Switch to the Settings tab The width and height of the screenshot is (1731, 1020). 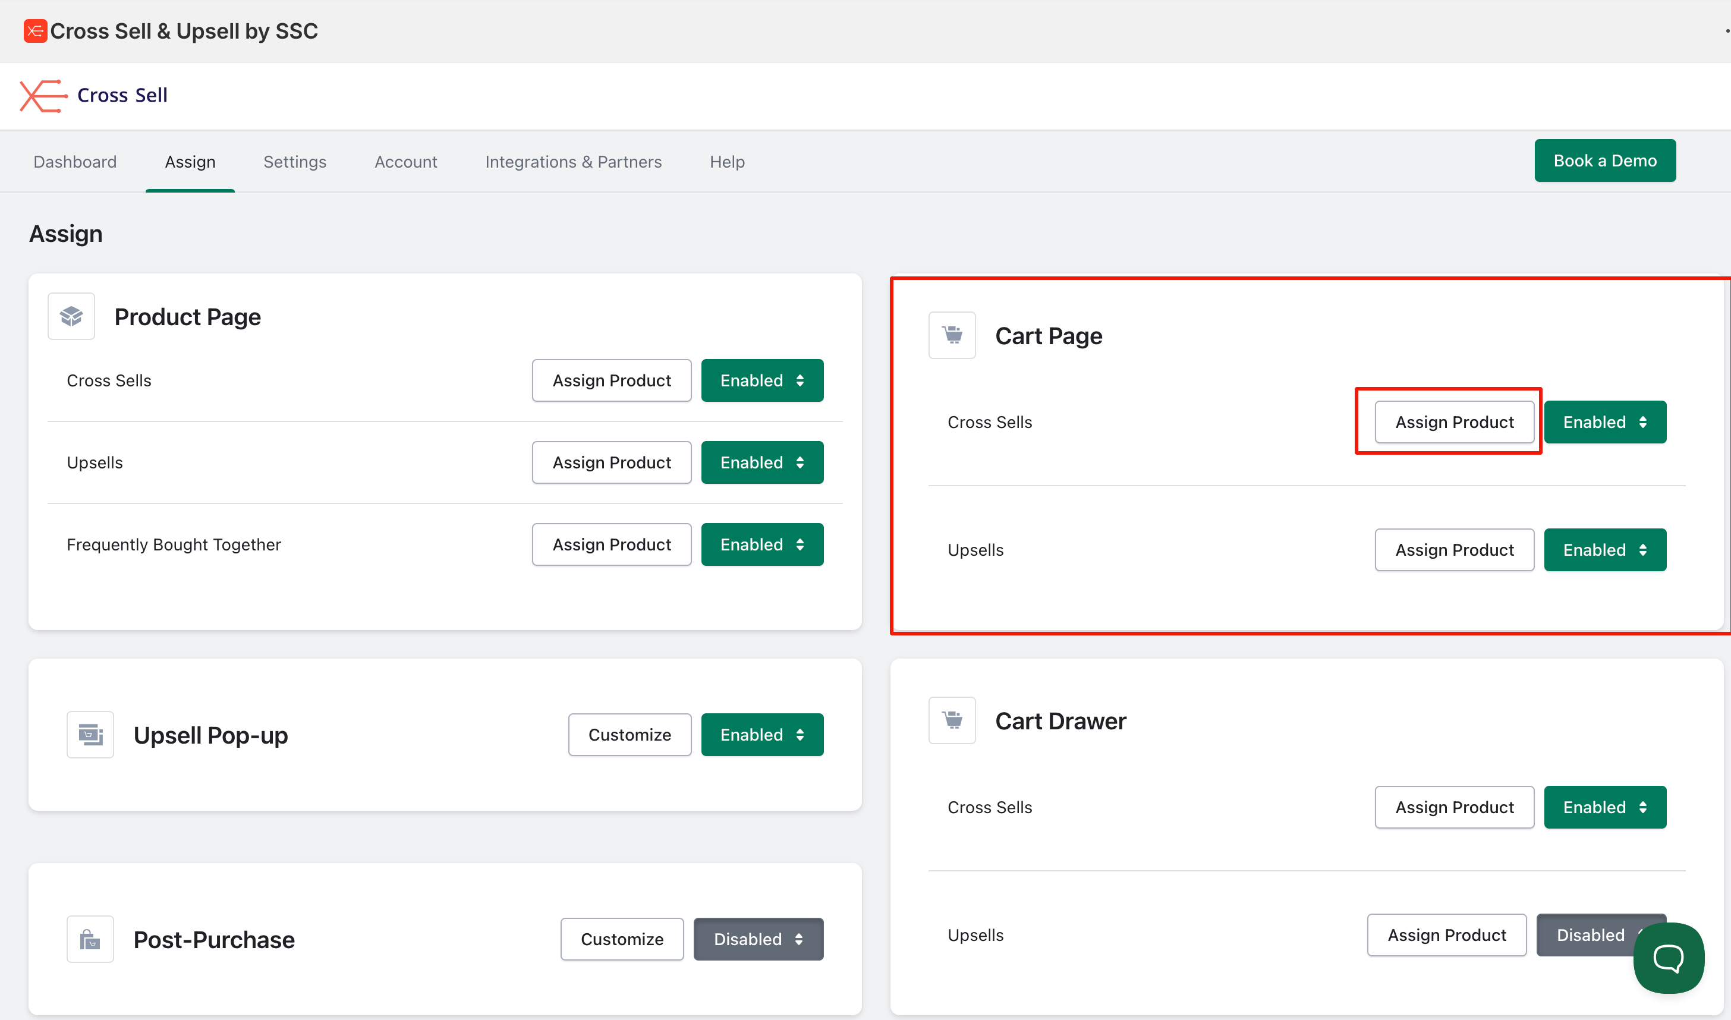pos(295,162)
